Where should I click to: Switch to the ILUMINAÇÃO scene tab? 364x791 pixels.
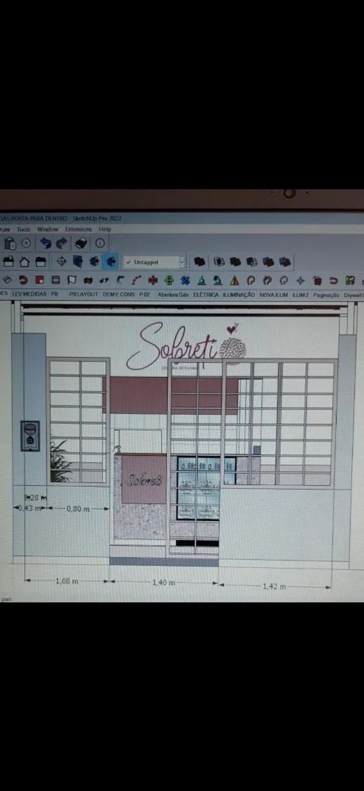pos(239,295)
